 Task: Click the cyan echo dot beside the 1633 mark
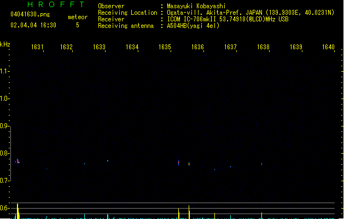(x=108, y=161)
